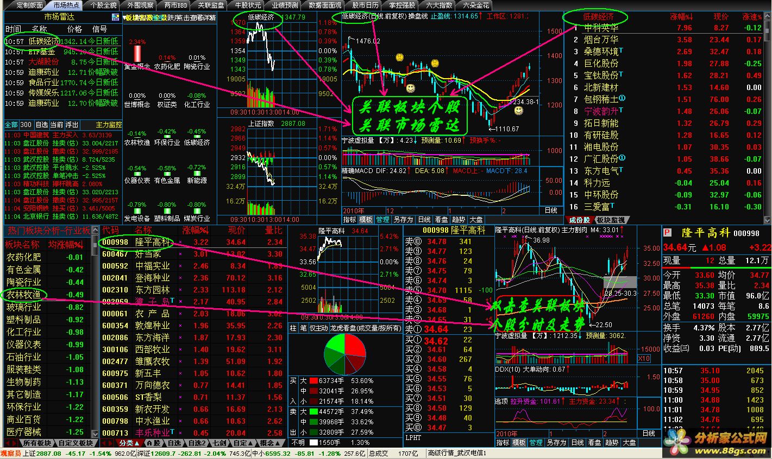Select stock 敦煌种业 in the list

pyautogui.click(x=193, y=326)
